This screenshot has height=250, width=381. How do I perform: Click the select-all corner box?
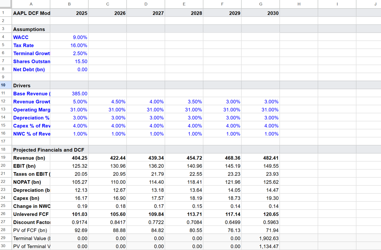(6, 4)
